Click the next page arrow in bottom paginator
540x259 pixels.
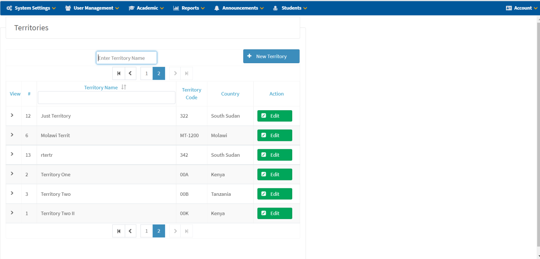pos(175,231)
